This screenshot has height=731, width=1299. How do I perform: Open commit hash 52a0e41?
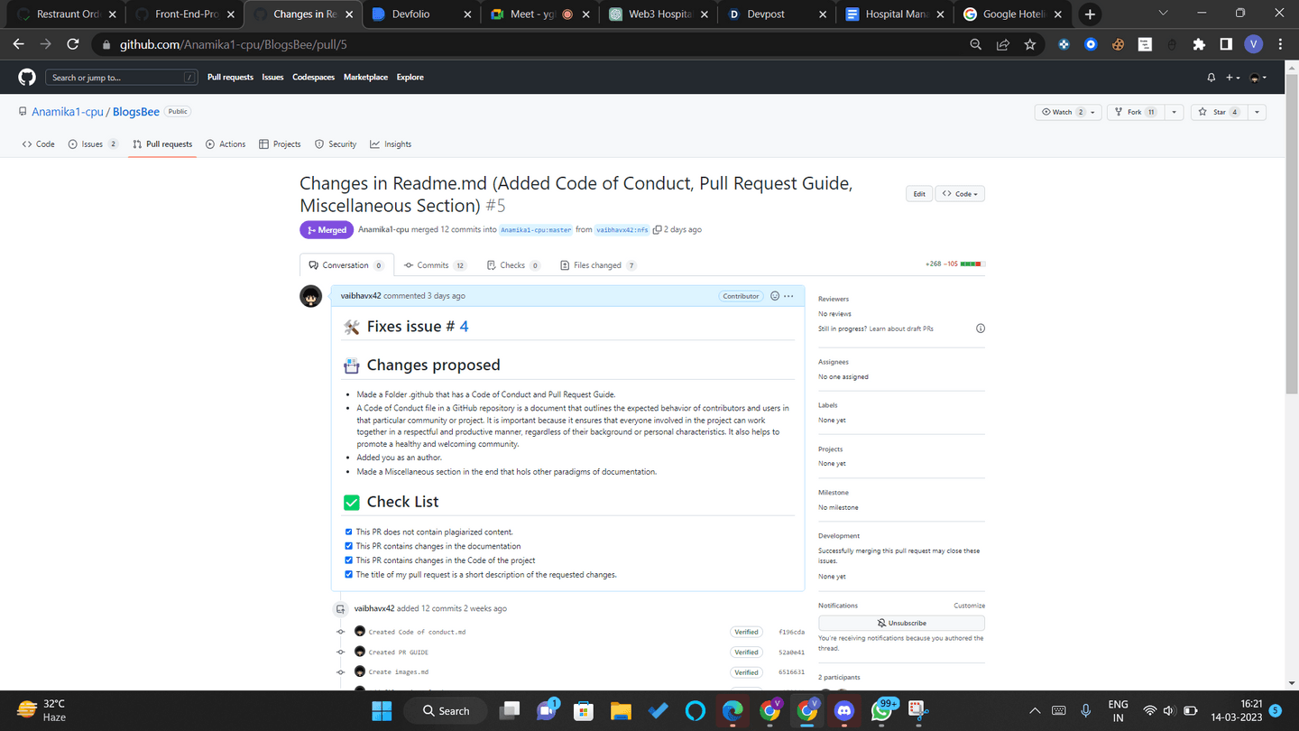click(791, 652)
